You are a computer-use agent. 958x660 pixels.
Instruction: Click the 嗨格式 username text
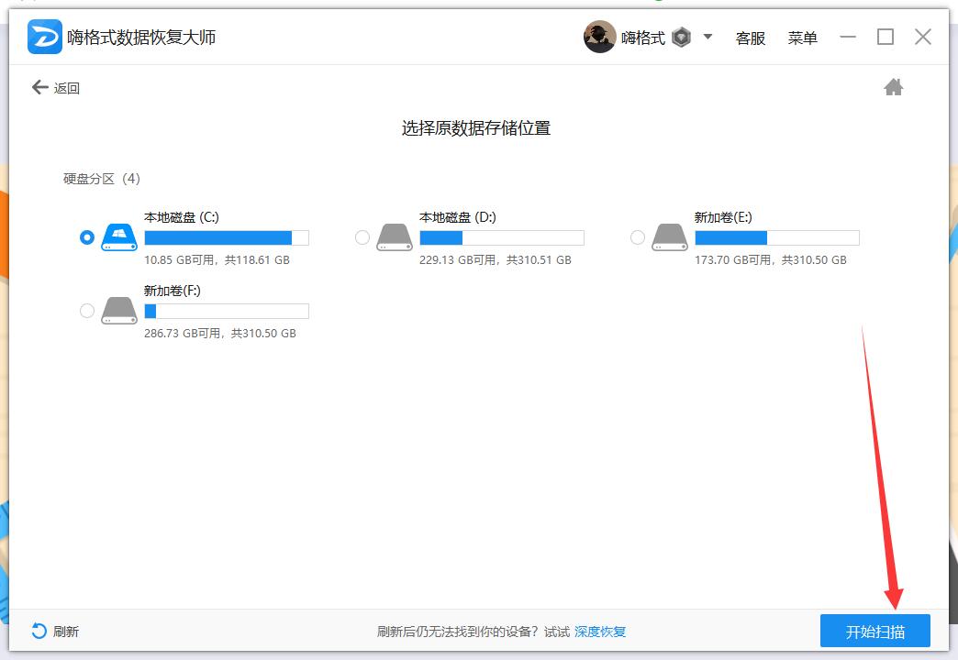click(x=642, y=38)
